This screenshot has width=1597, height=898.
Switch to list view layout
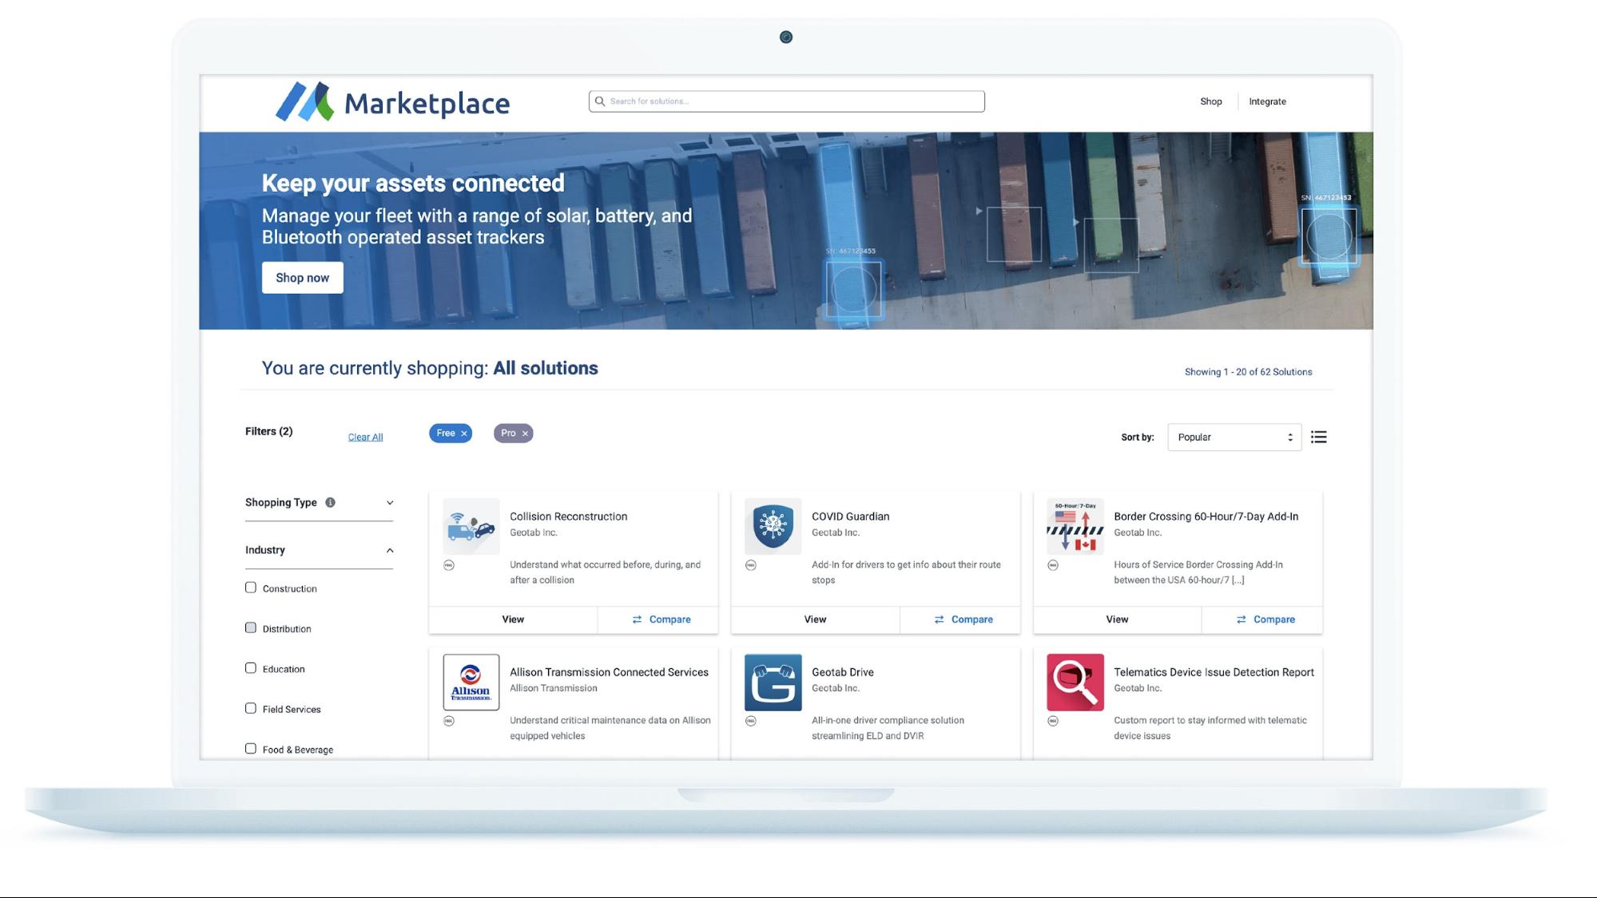(x=1318, y=437)
